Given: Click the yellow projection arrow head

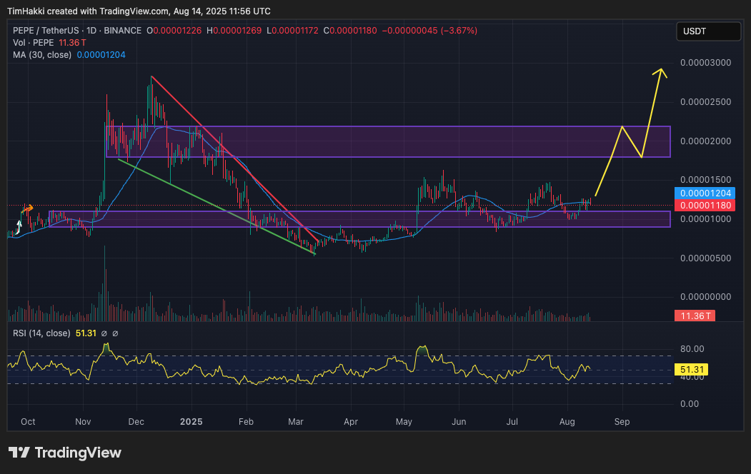Looking at the screenshot, I should 662,71.
